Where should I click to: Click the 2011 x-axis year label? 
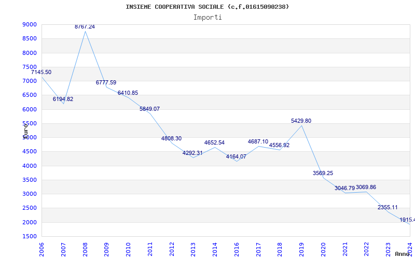(x=150, y=250)
